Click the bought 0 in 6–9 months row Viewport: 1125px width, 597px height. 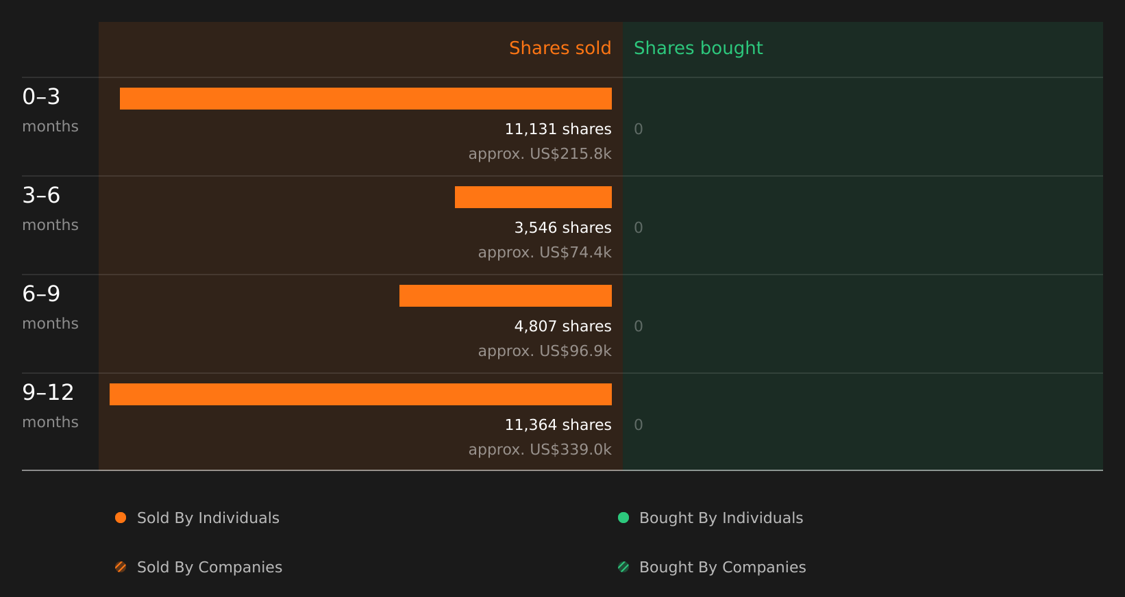[639, 327]
